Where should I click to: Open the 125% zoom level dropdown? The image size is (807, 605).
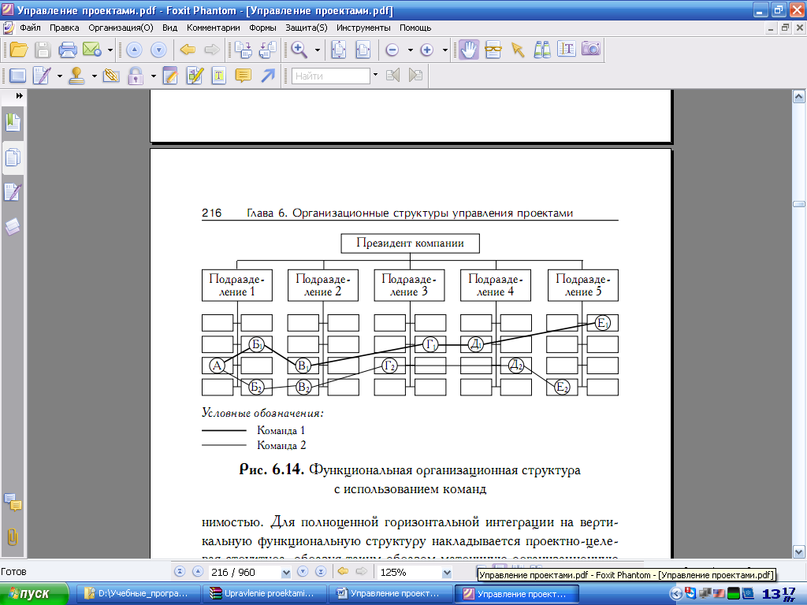447,572
